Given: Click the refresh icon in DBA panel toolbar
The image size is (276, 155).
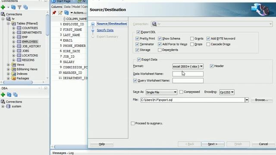Looking at the screenshot, I should coord(9,95).
